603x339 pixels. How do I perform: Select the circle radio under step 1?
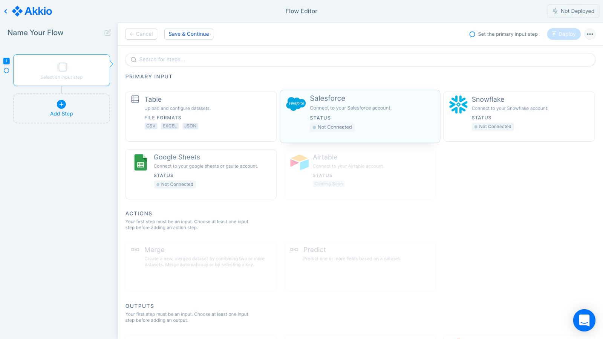coord(6,70)
